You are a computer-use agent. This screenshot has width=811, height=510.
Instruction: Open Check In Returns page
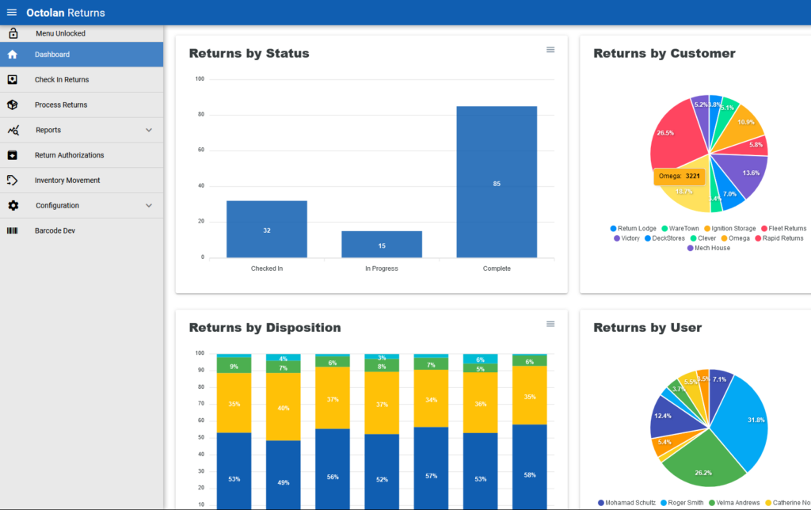click(82, 80)
